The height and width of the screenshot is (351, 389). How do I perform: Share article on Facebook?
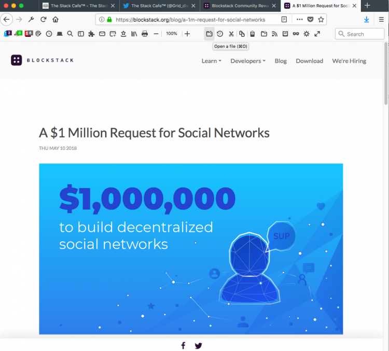click(x=183, y=345)
